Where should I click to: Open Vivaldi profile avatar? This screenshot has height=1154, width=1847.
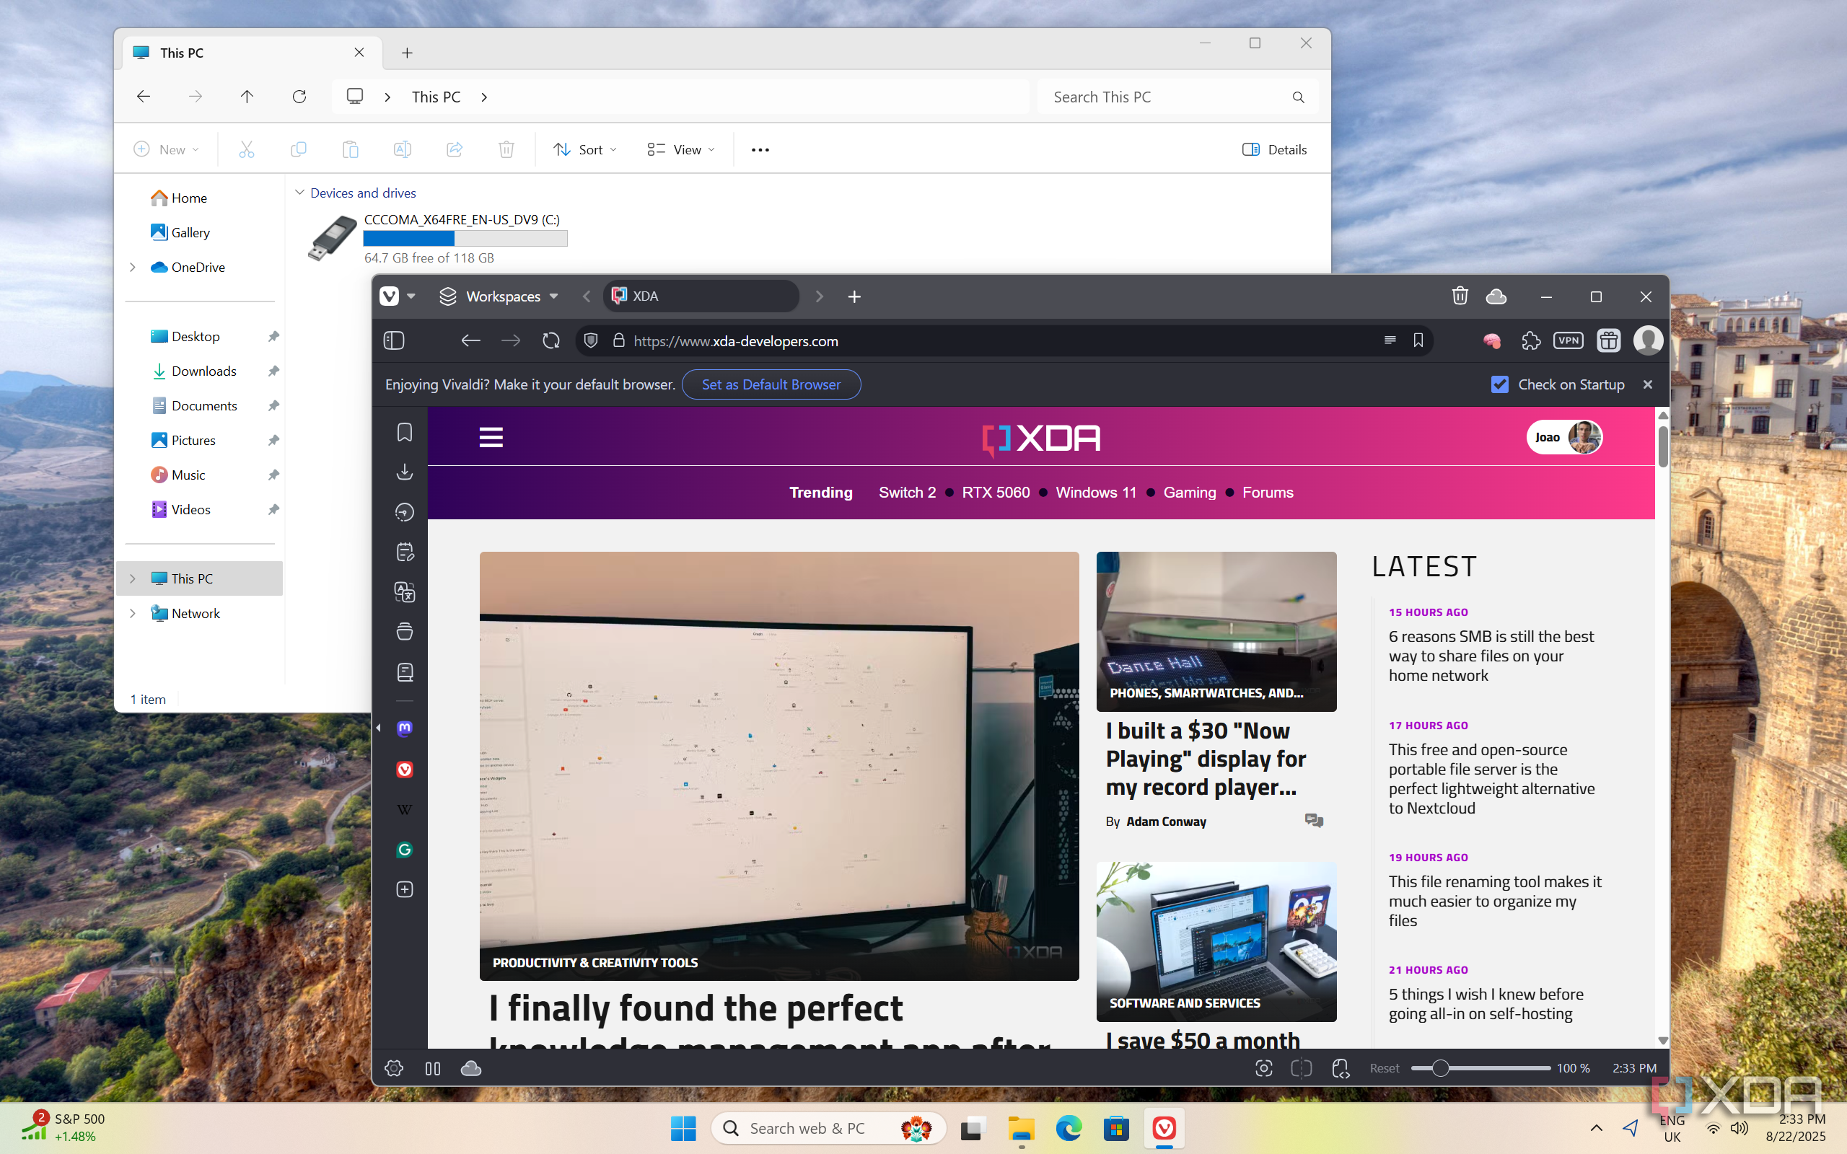pyautogui.click(x=1648, y=340)
